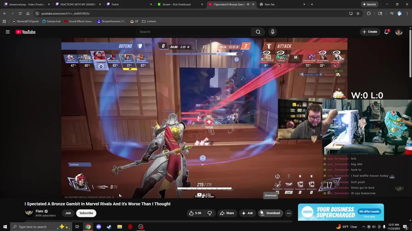Mute the YouTube tab audio icon
The height and width of the screenshot is (231, 412).
[x=248, y=4]
